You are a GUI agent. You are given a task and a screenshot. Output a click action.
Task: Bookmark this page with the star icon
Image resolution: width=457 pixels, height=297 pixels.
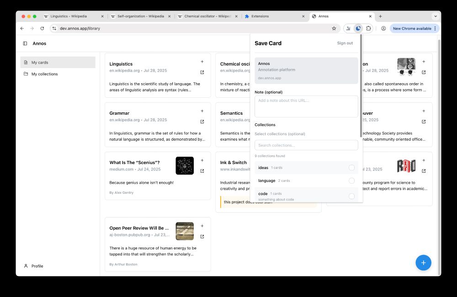[x=334, y=28]
